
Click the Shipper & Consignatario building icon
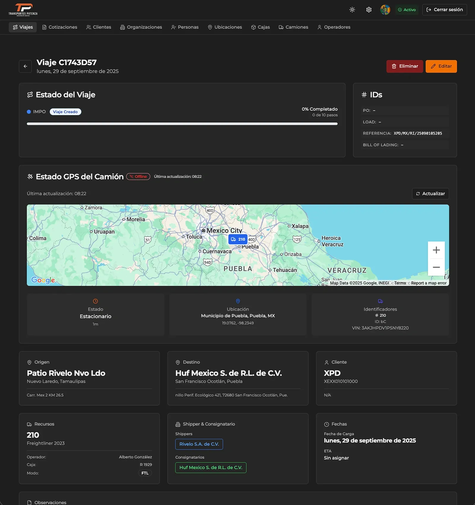pos(178,424)
